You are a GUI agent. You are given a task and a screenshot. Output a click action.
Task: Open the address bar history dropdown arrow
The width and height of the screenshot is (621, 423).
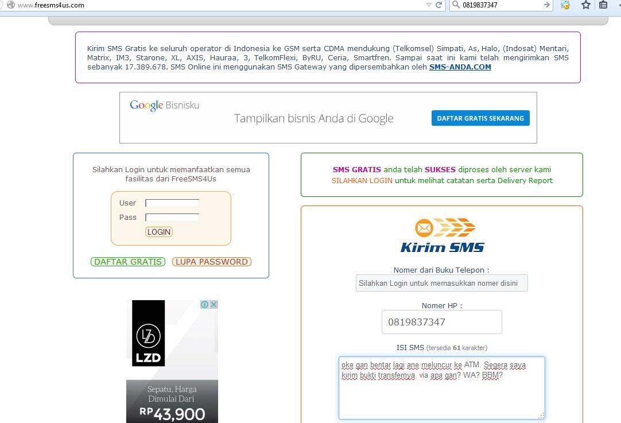pos(429,5)
